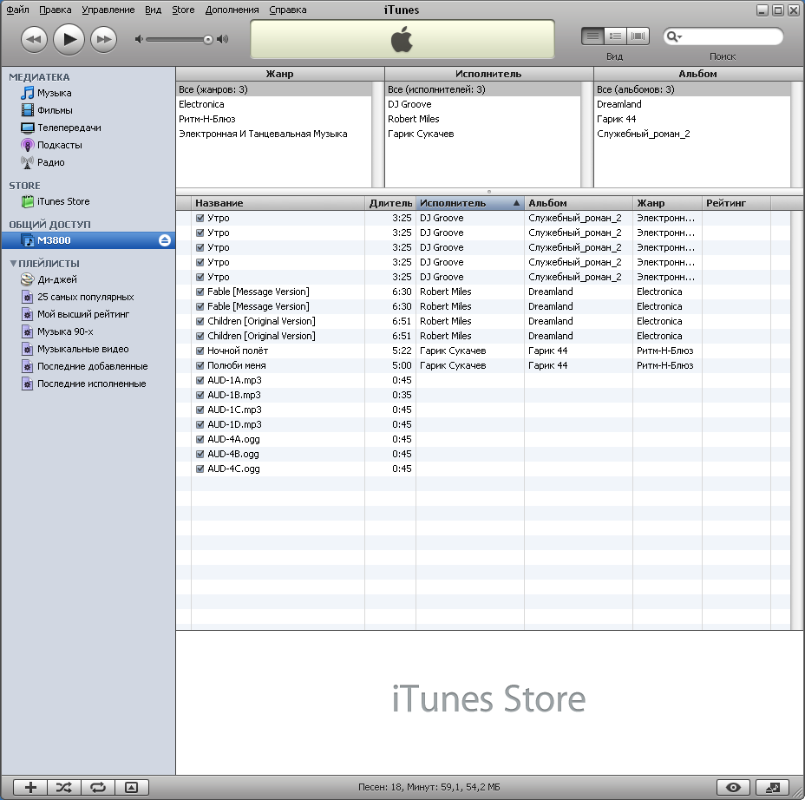Uncheck the AUD-4C.ogg track
Screen dimensions: 805x800
[200, 469]
